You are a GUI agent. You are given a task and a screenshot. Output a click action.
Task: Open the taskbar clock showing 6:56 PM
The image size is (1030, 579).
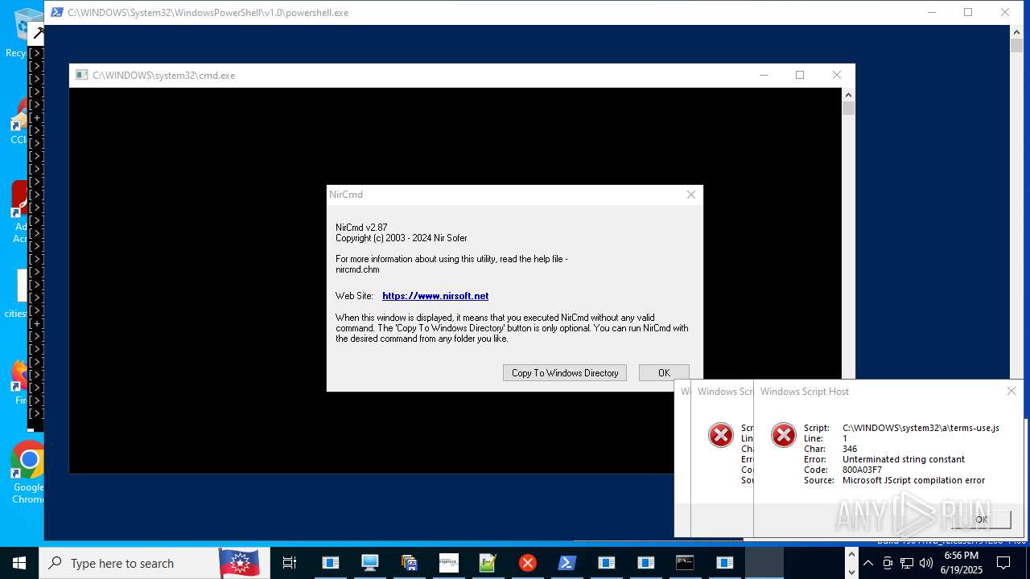tap(962, 563)
